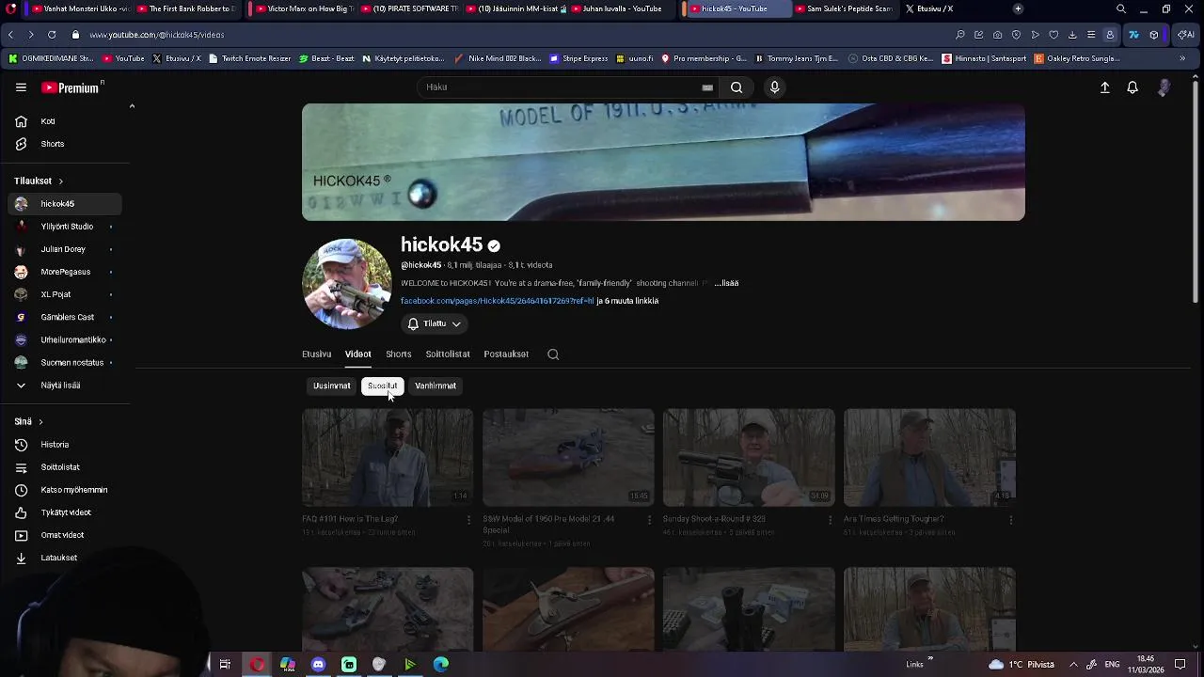Open the Opera browser taskbar icon
The width and height of the screenshot is (1204, 677).
tap(257, 665)
